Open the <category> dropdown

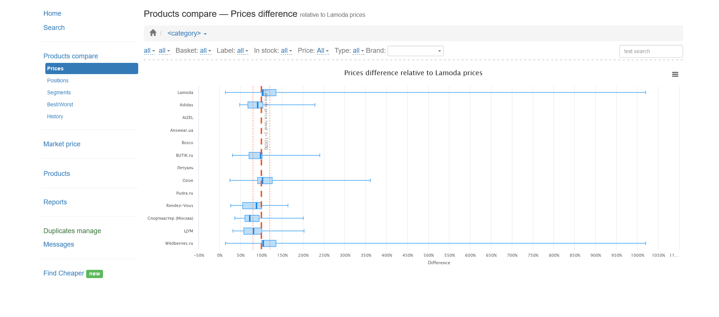pyautogui.click(x=187, y=33)
